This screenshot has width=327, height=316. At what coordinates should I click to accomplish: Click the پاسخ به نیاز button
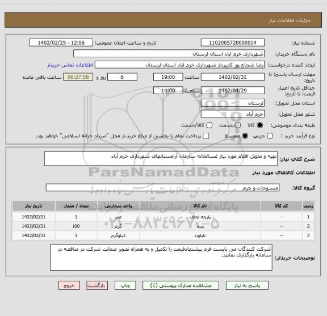click(247, 285)
